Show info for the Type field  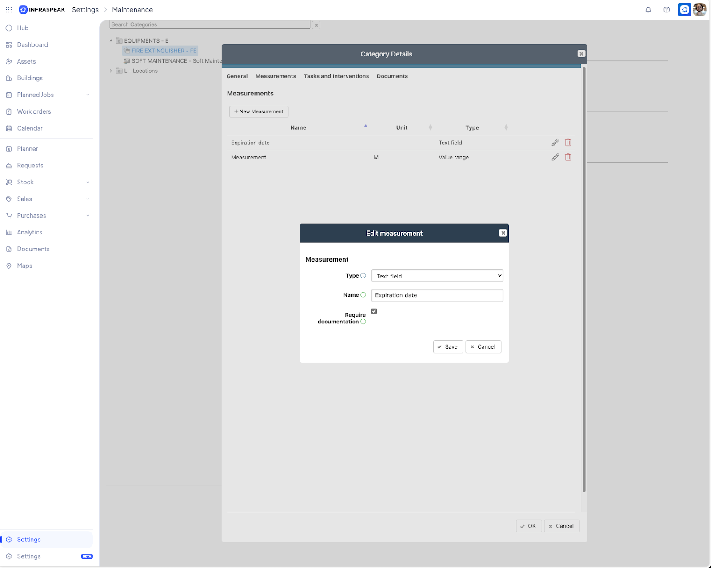(363, 275)
